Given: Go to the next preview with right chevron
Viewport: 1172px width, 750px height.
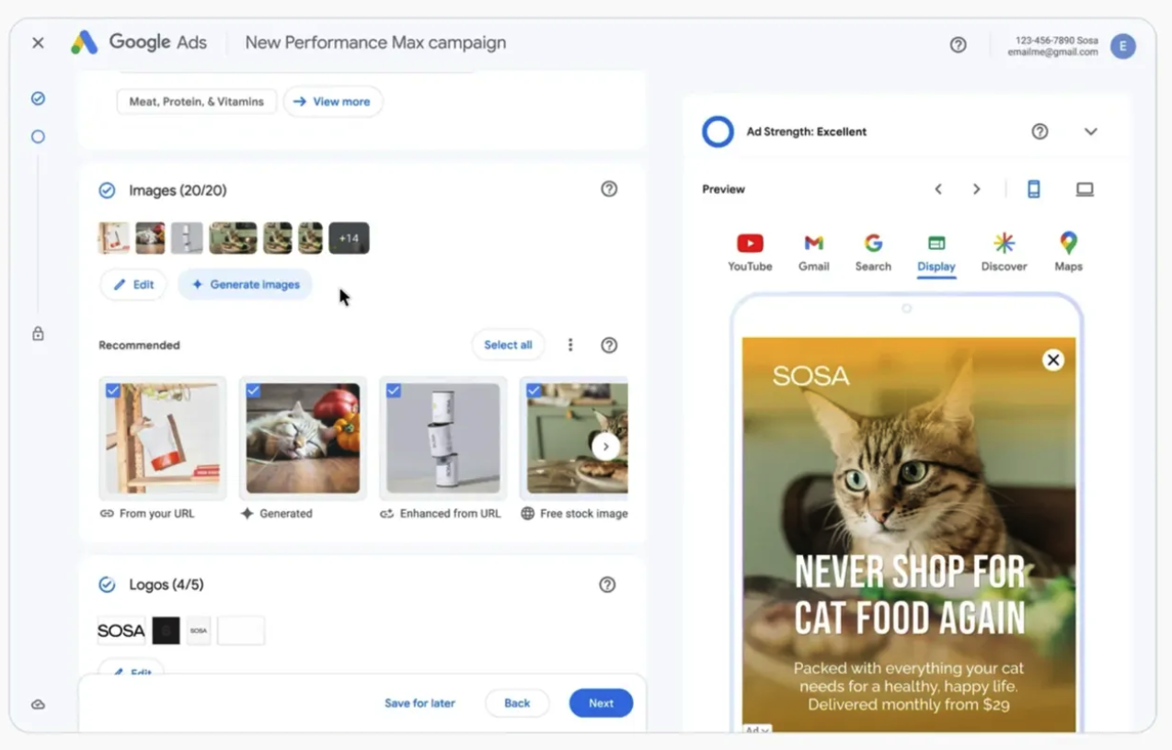Looking at the screenshot, I should click(976, 189).
